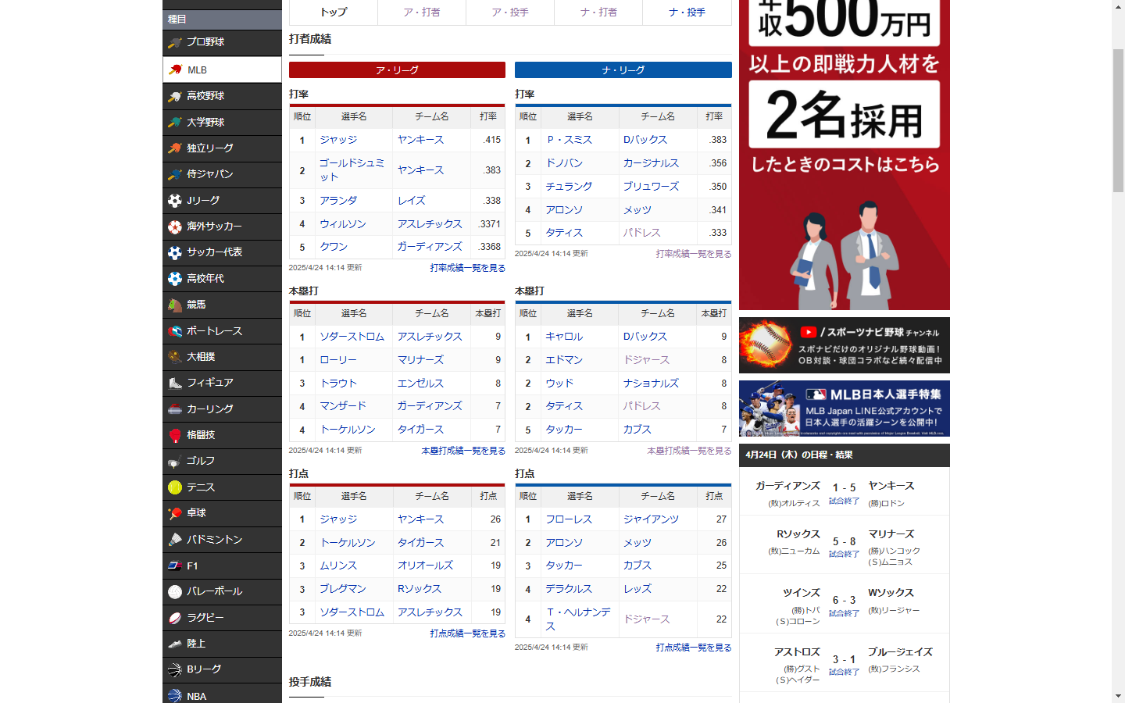Click the sumo icon next to 大相撲
The width and height of the screenshot is (1125, 703).
pyautogui.click(x=175, y=357)
